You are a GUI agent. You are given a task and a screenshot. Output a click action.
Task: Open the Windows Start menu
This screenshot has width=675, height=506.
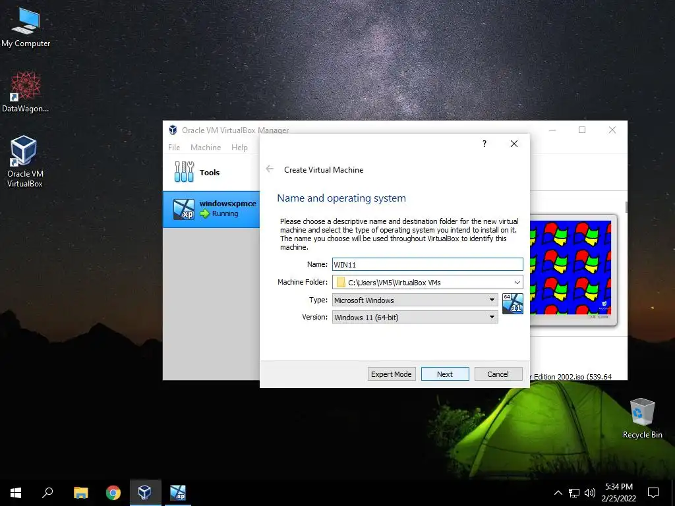(x=16, y=493)
